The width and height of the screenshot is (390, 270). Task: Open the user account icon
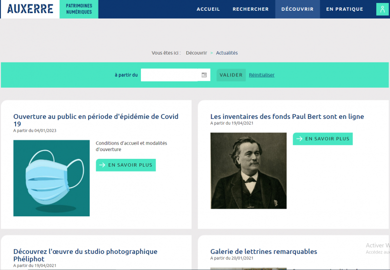coord(383,9)
